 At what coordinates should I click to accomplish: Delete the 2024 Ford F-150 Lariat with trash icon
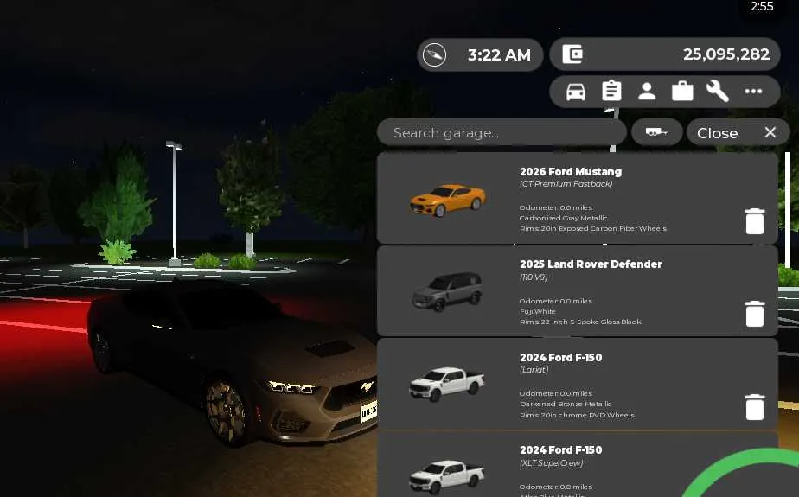[755, 407]
